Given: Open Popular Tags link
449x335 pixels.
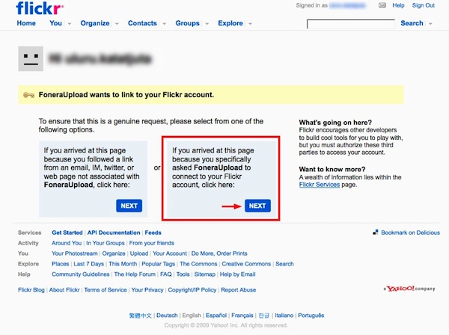Looking at the screenshot, I should pyautogui.click(x=159, y=264).
